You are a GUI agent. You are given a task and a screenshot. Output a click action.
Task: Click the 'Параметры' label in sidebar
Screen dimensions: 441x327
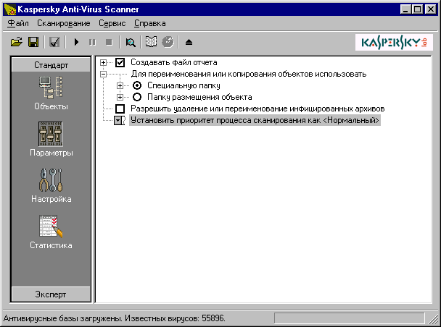[x=51, y=153]
